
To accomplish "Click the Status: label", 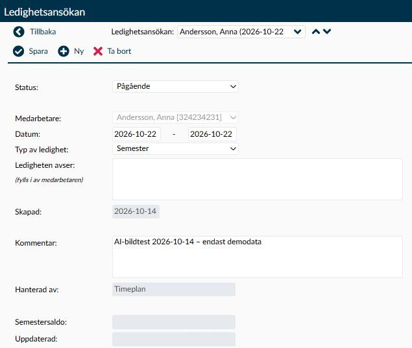I will click(27, 87).
